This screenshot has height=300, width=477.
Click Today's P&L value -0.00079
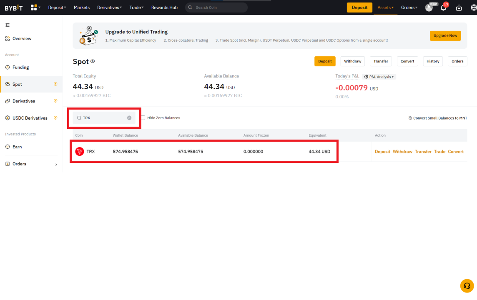(351, 88)
